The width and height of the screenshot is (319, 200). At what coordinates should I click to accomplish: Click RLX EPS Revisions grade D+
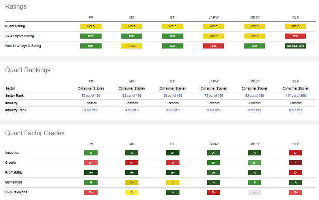(x=295, y=192)
